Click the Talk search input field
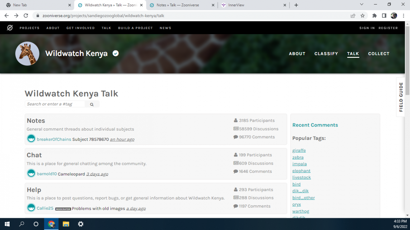The height and width of the screenshot is (230, 410). (55, 104)
